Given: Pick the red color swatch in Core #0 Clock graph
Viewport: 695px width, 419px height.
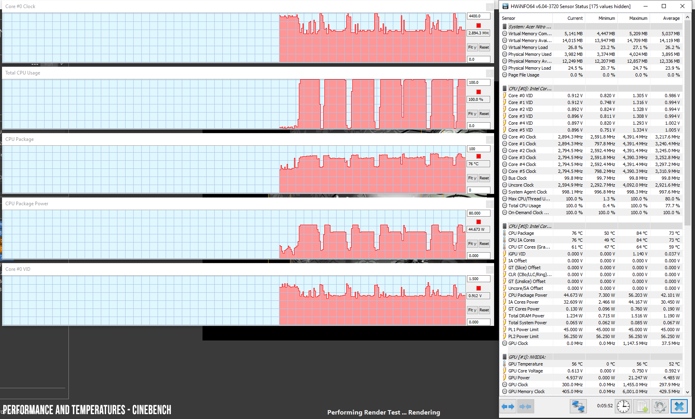Looking at the screenshot, I should [x=478, y=26].
